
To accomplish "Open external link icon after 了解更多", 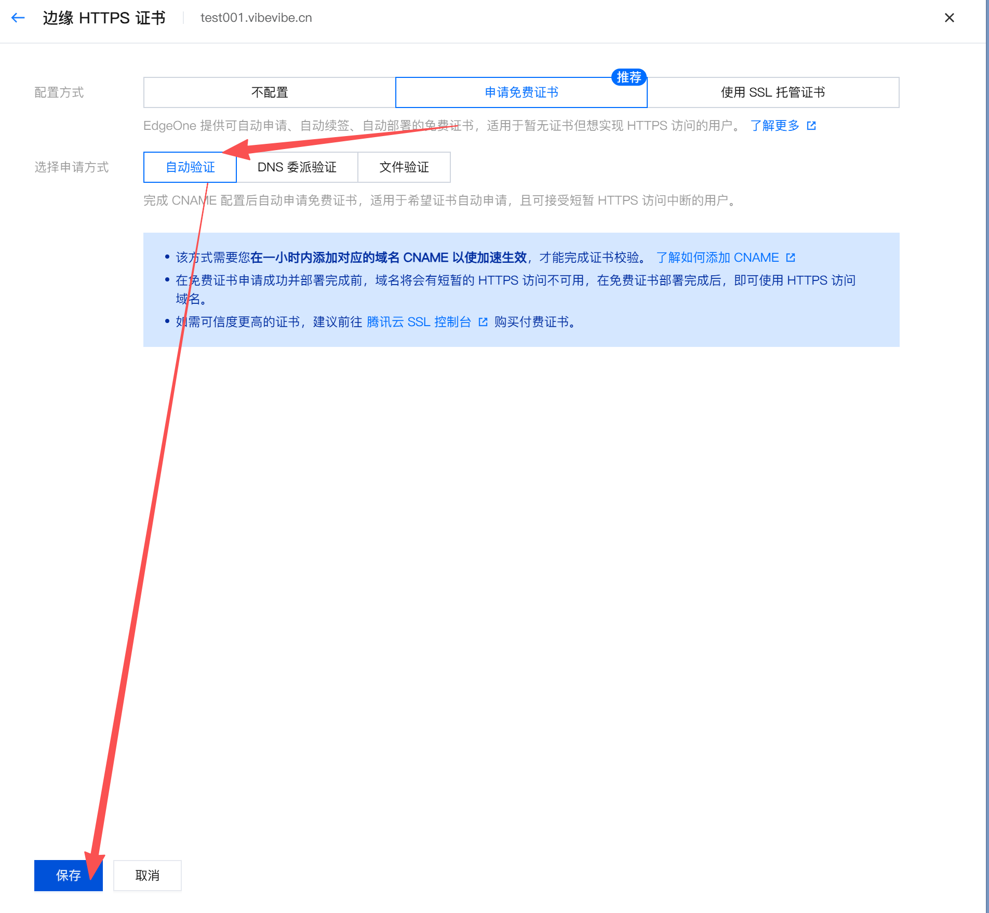I will tap(811, 126).
